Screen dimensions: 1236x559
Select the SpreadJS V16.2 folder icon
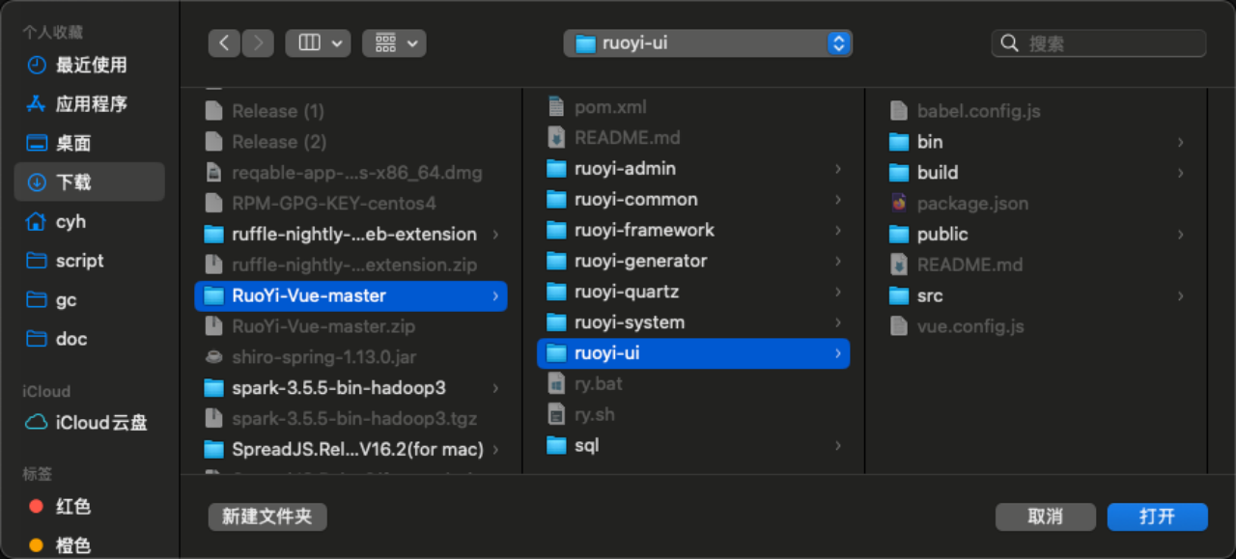213,449
